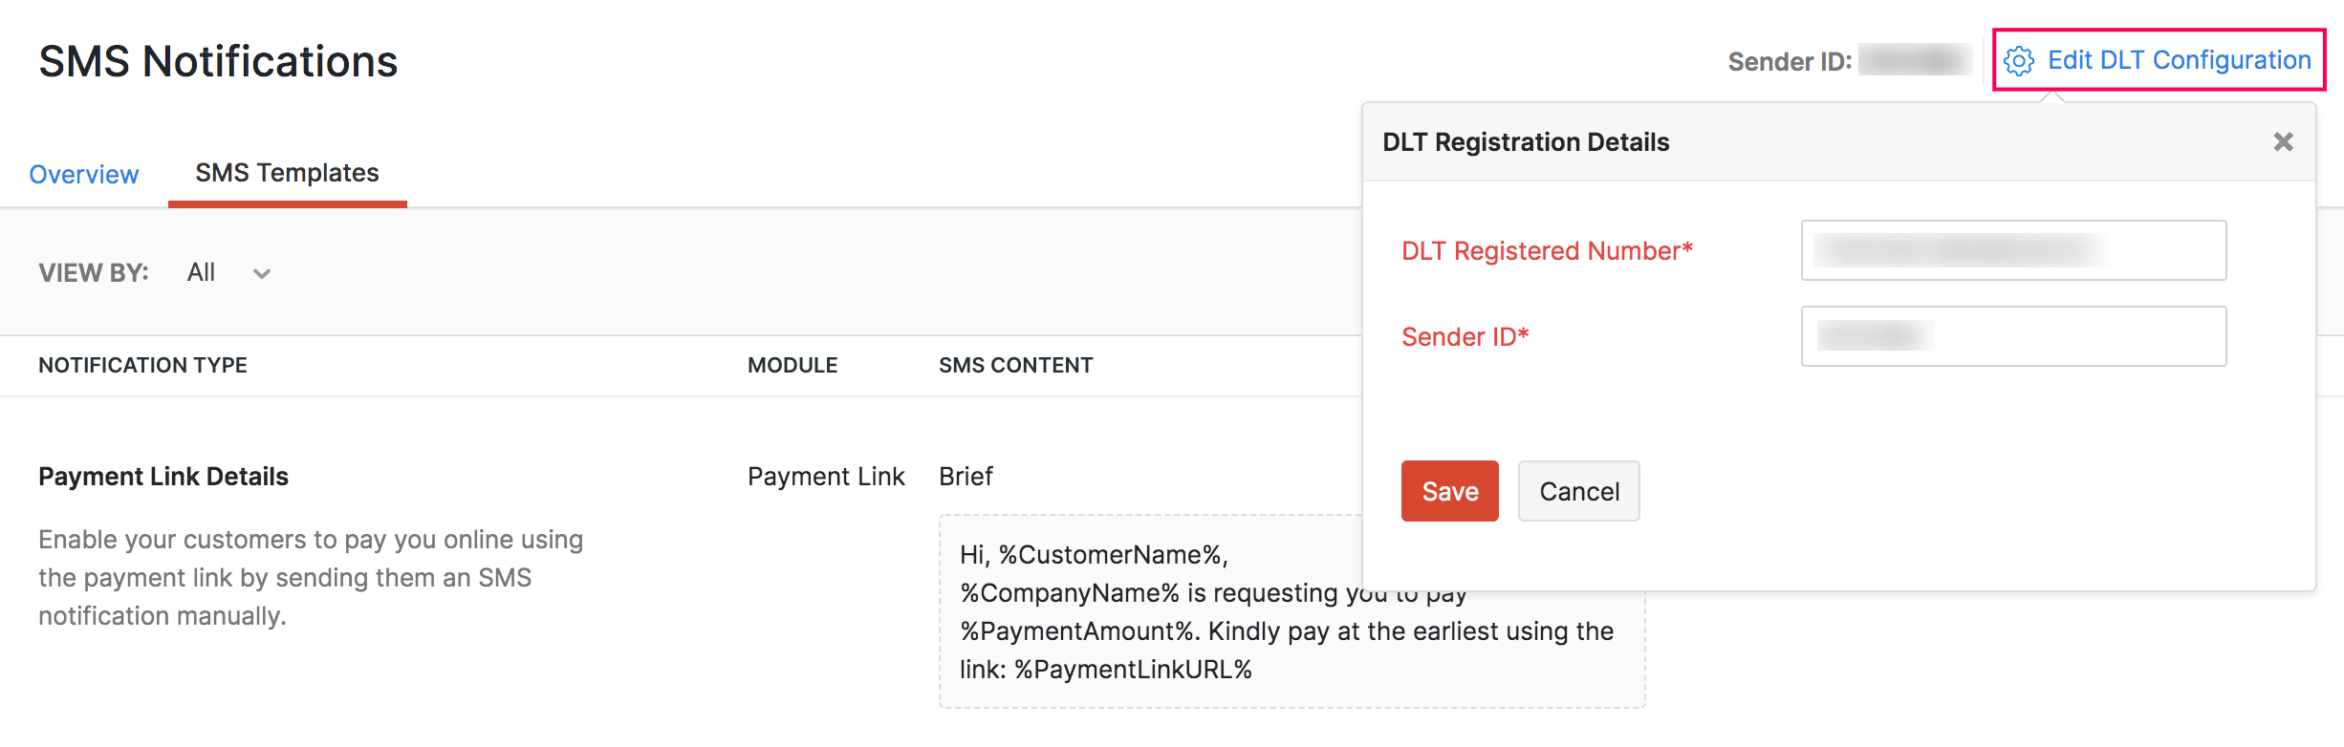Screen dimensions: 2344x747
Task: Click the MODULE column header
Action: point(792,365)
